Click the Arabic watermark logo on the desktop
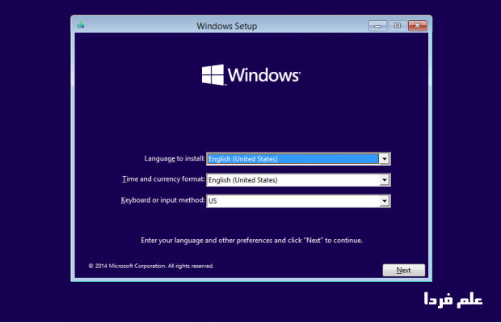501x323 pixels. pyautogui.click(x=453, y=300)
